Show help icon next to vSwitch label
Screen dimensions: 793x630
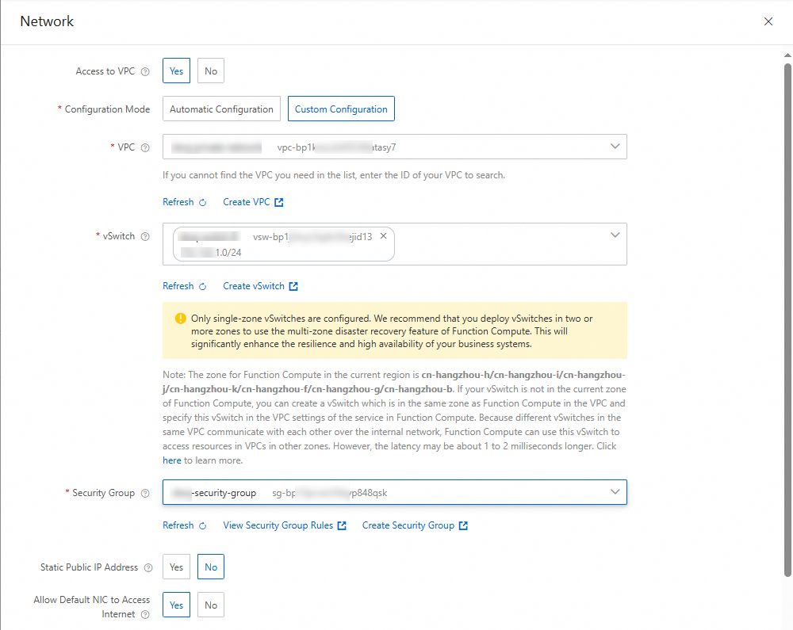(145, 236)
